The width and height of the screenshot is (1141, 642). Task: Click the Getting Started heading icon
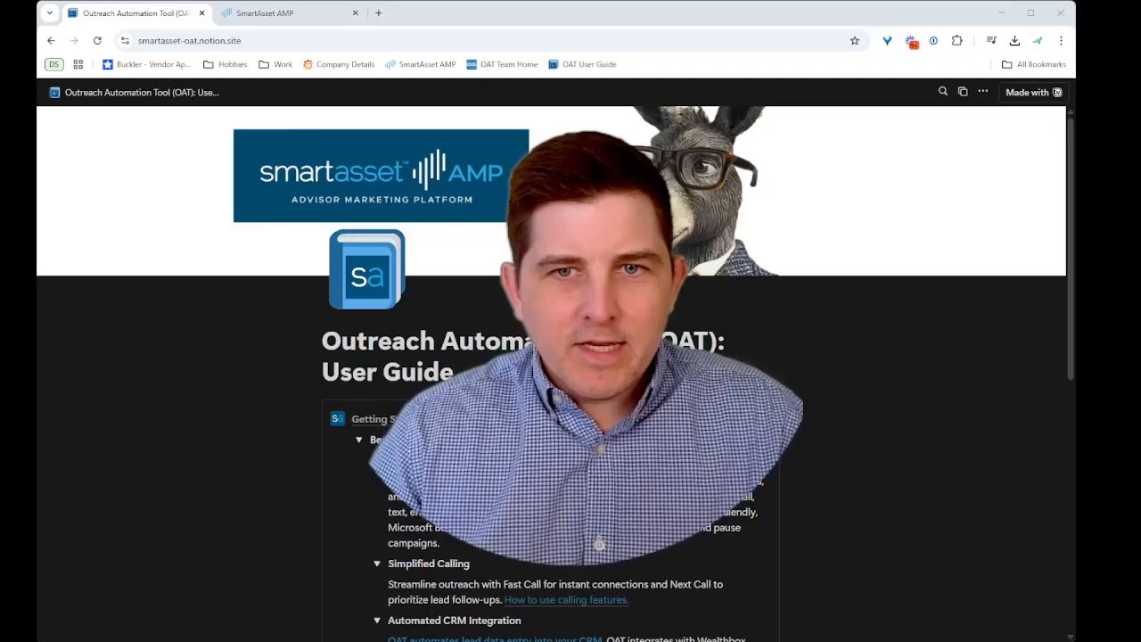(x=337, y=418)
